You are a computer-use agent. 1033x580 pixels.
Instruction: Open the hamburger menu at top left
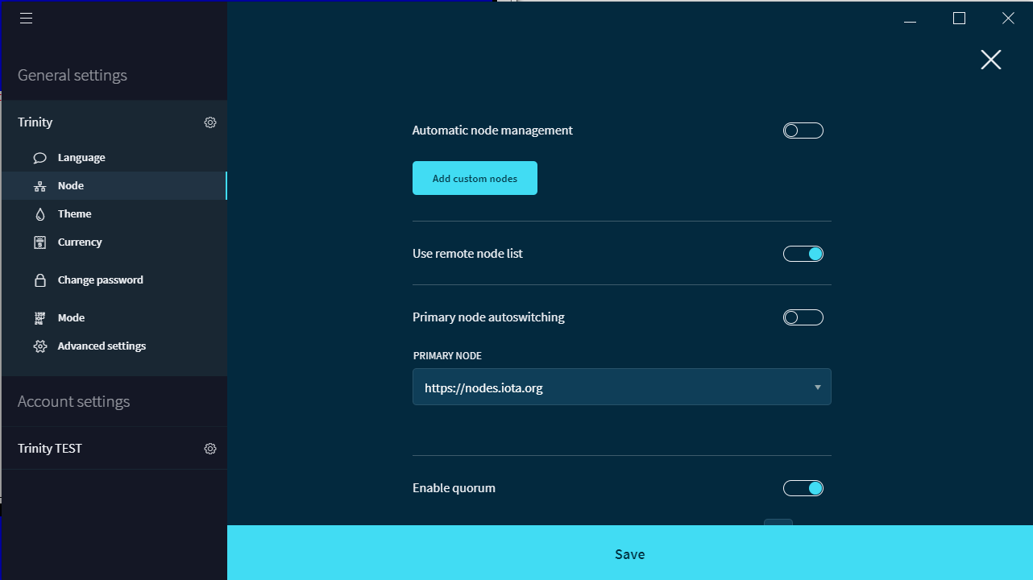26,18
